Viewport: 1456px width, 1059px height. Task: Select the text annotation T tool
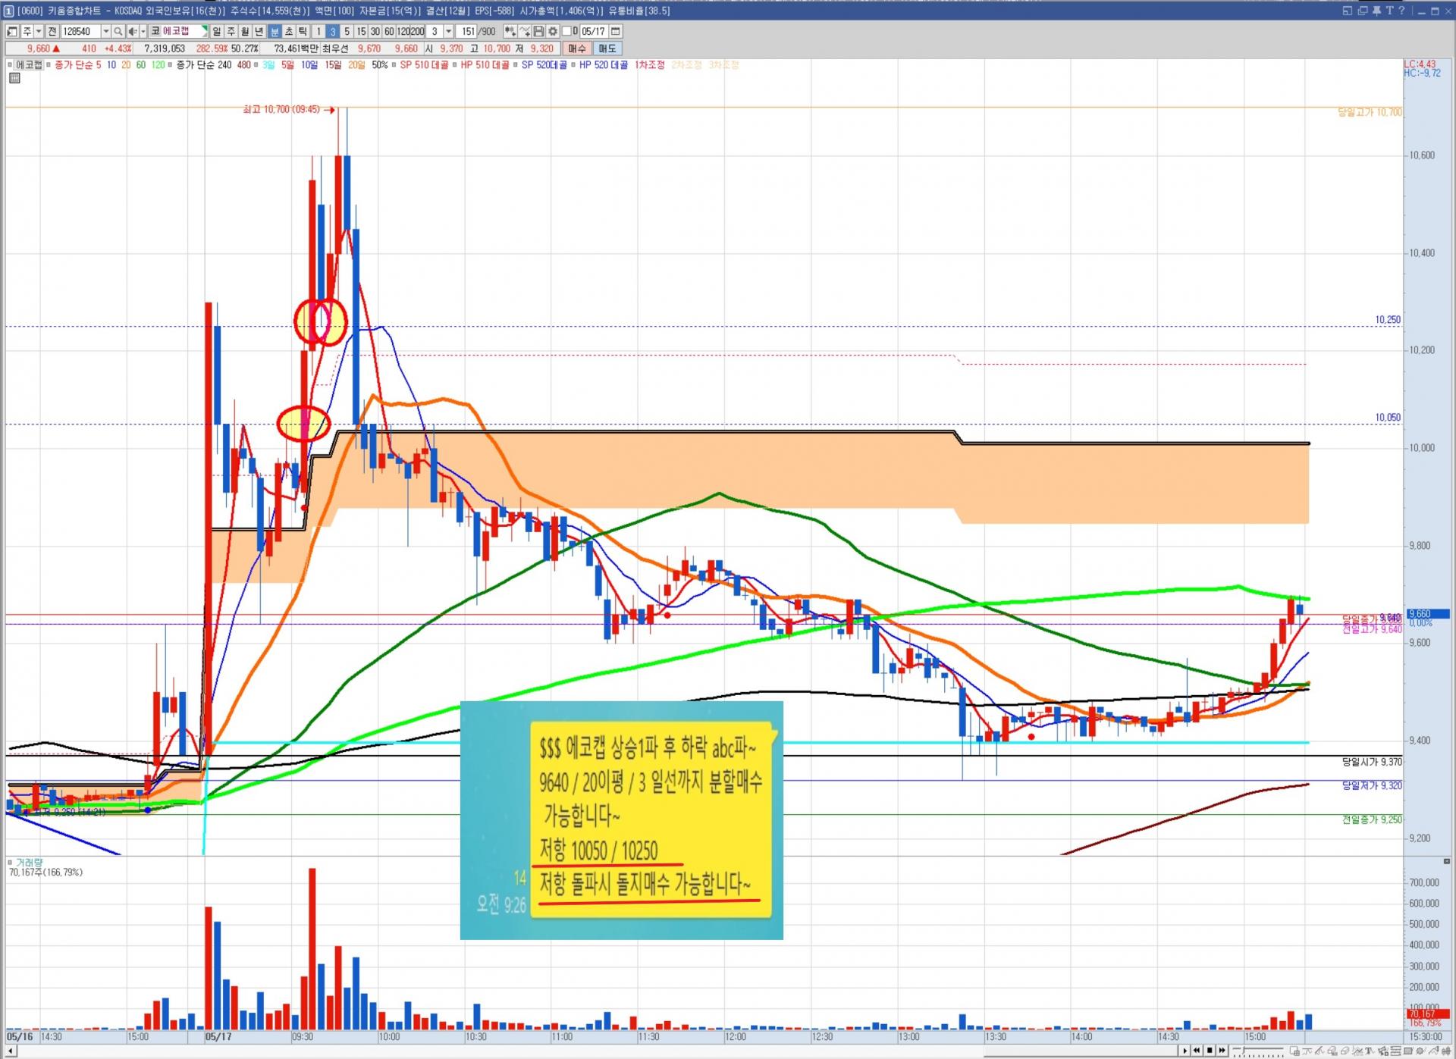1370,1051
